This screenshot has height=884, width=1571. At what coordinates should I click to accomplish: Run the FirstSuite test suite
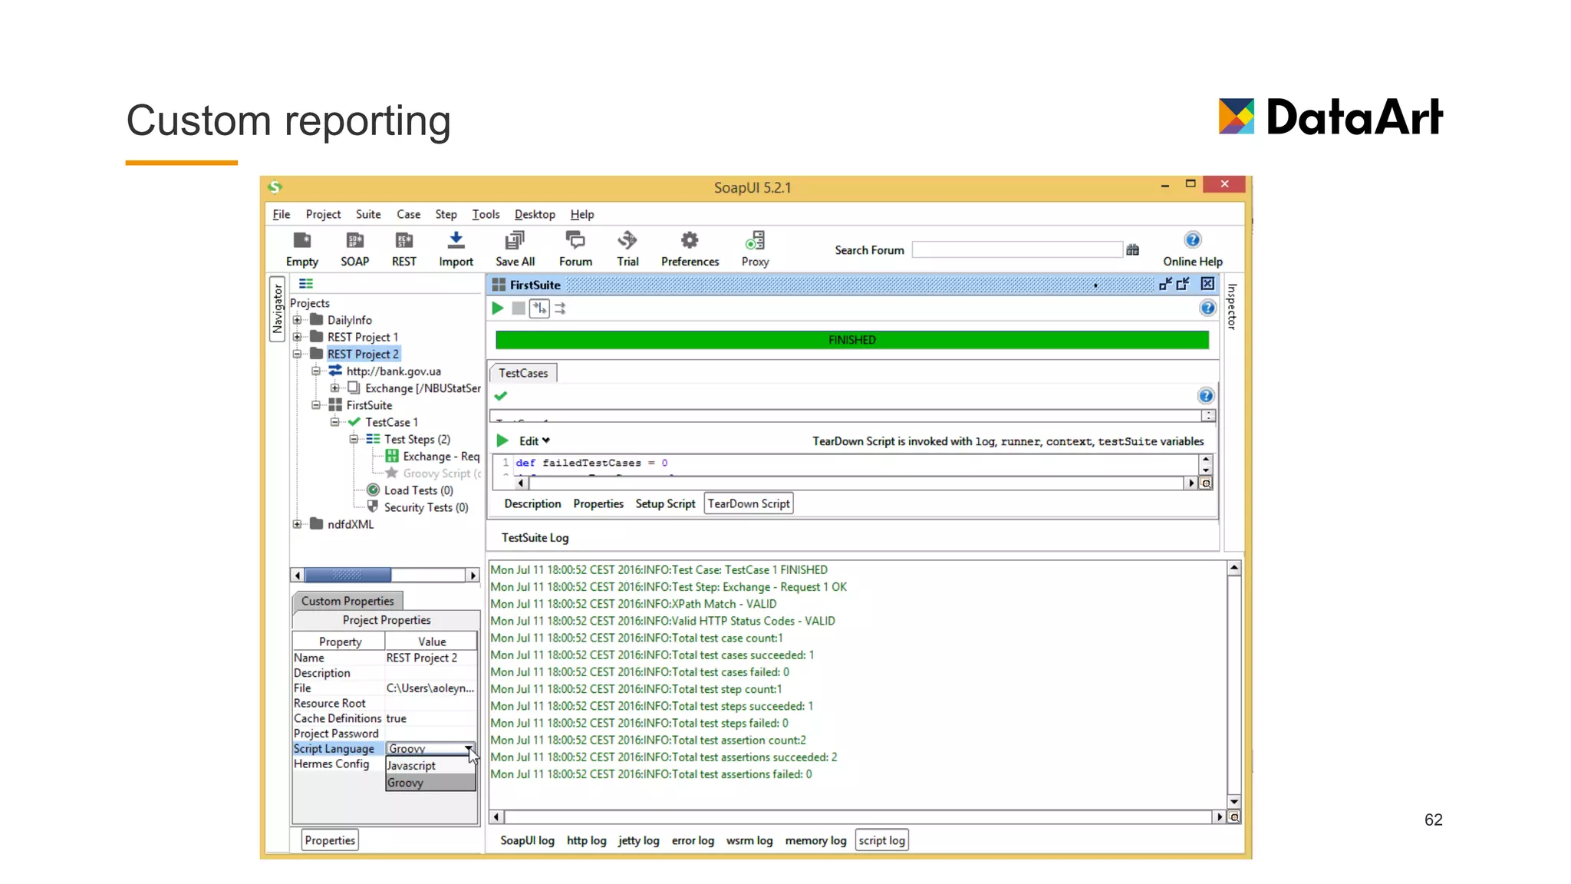(498, 308)
